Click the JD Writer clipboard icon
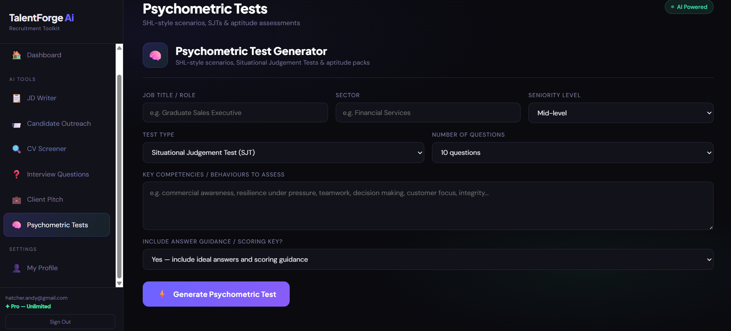 pos(17,98)
